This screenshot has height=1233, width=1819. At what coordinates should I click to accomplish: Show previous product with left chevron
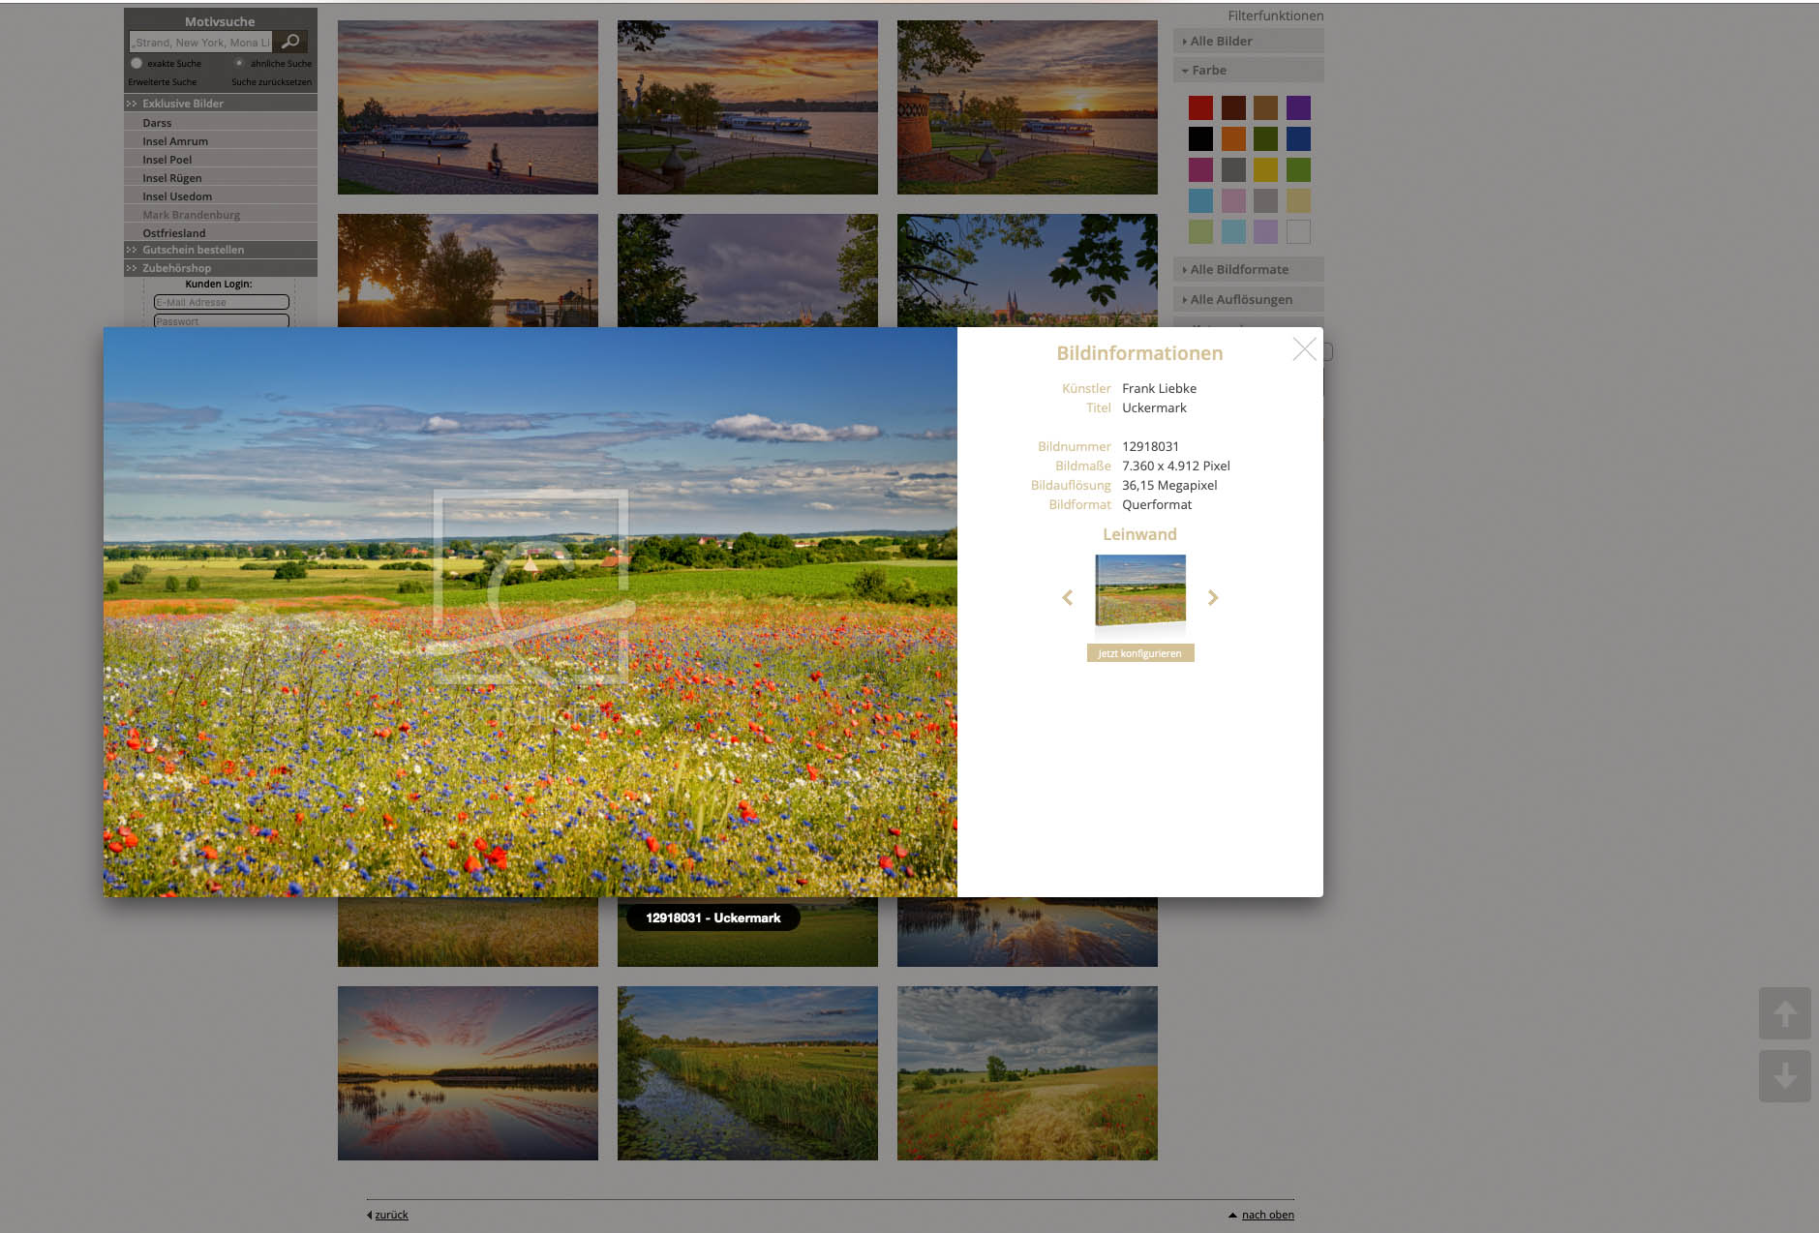[x=1067, y=598]
